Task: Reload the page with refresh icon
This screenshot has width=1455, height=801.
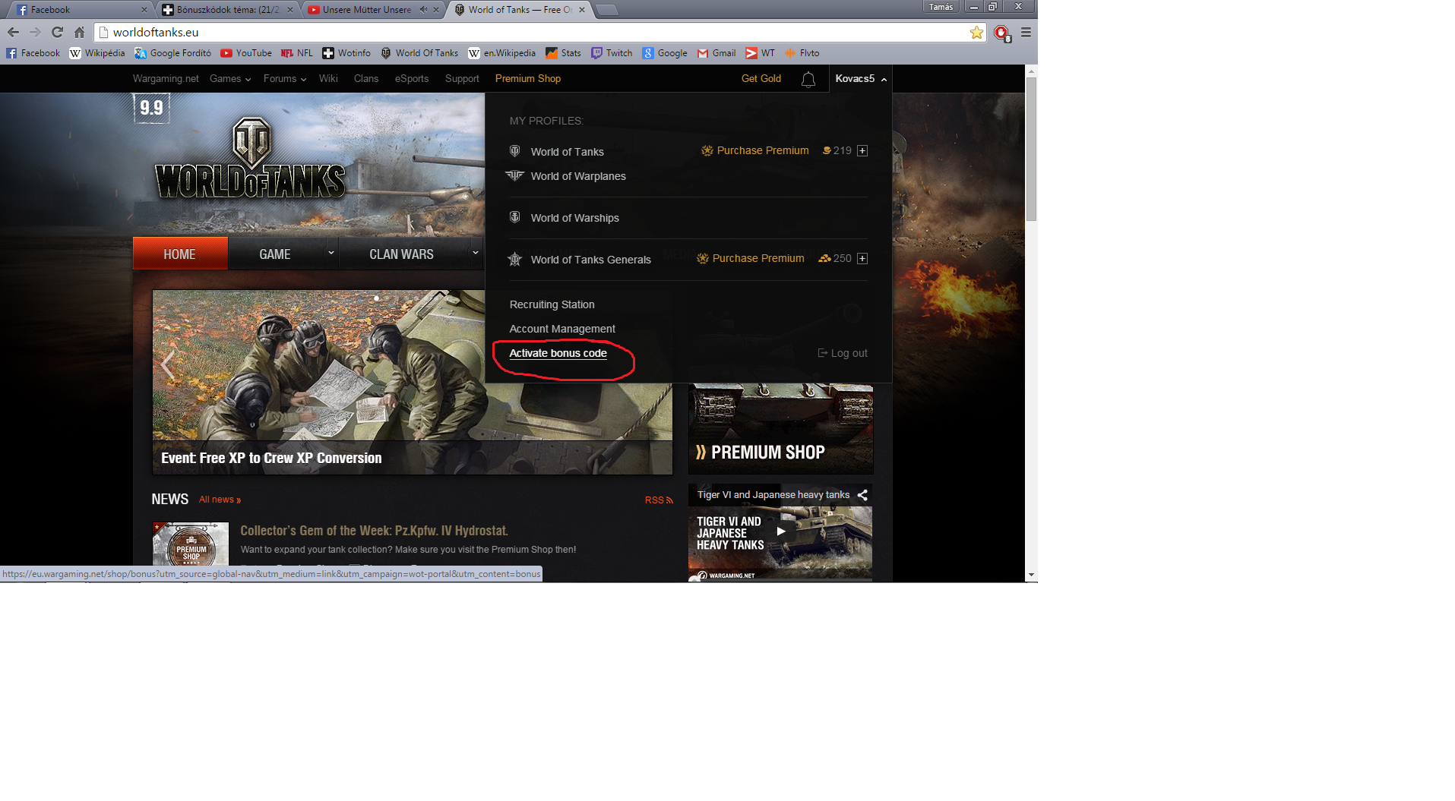Action: tap(57, 33)
